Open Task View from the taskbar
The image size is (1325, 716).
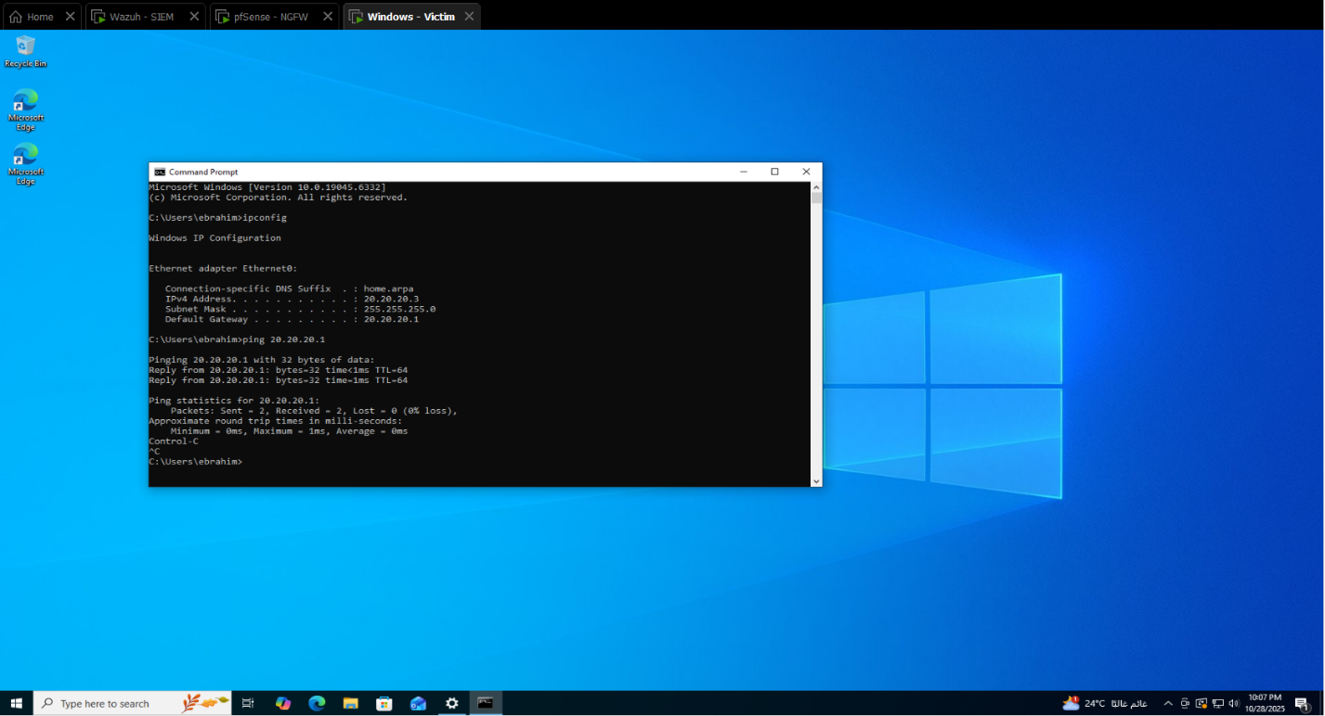point(248,703)
